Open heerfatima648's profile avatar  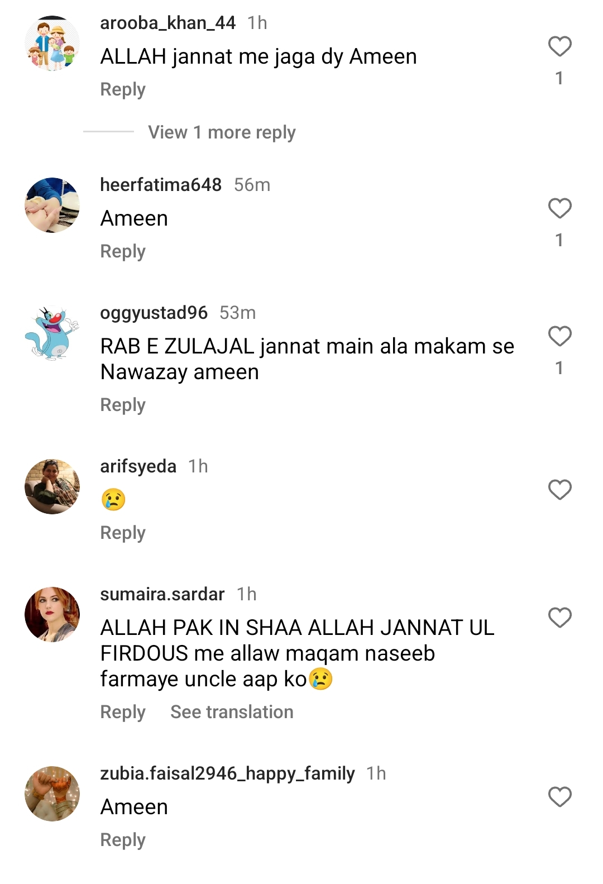click(x=52, y=206)
